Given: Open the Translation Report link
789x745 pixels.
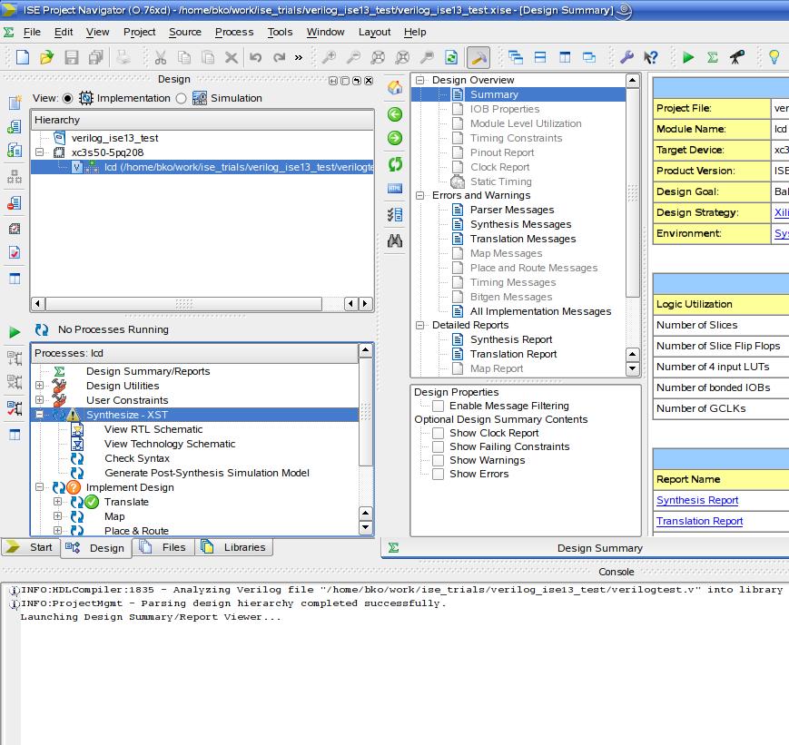Looking at the screenshot, I should click(699, 521).
